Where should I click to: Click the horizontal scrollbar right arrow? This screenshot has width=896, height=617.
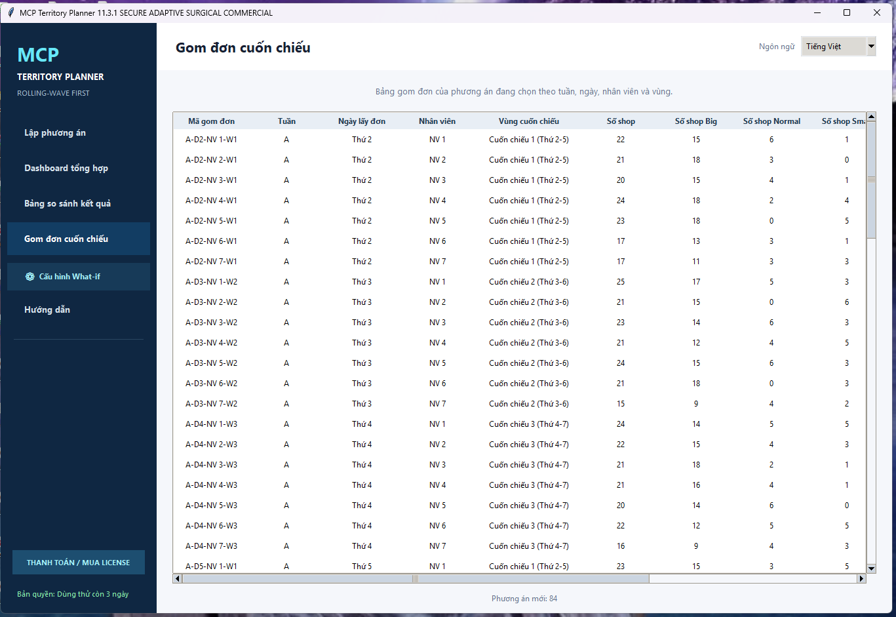click(861, 578)
